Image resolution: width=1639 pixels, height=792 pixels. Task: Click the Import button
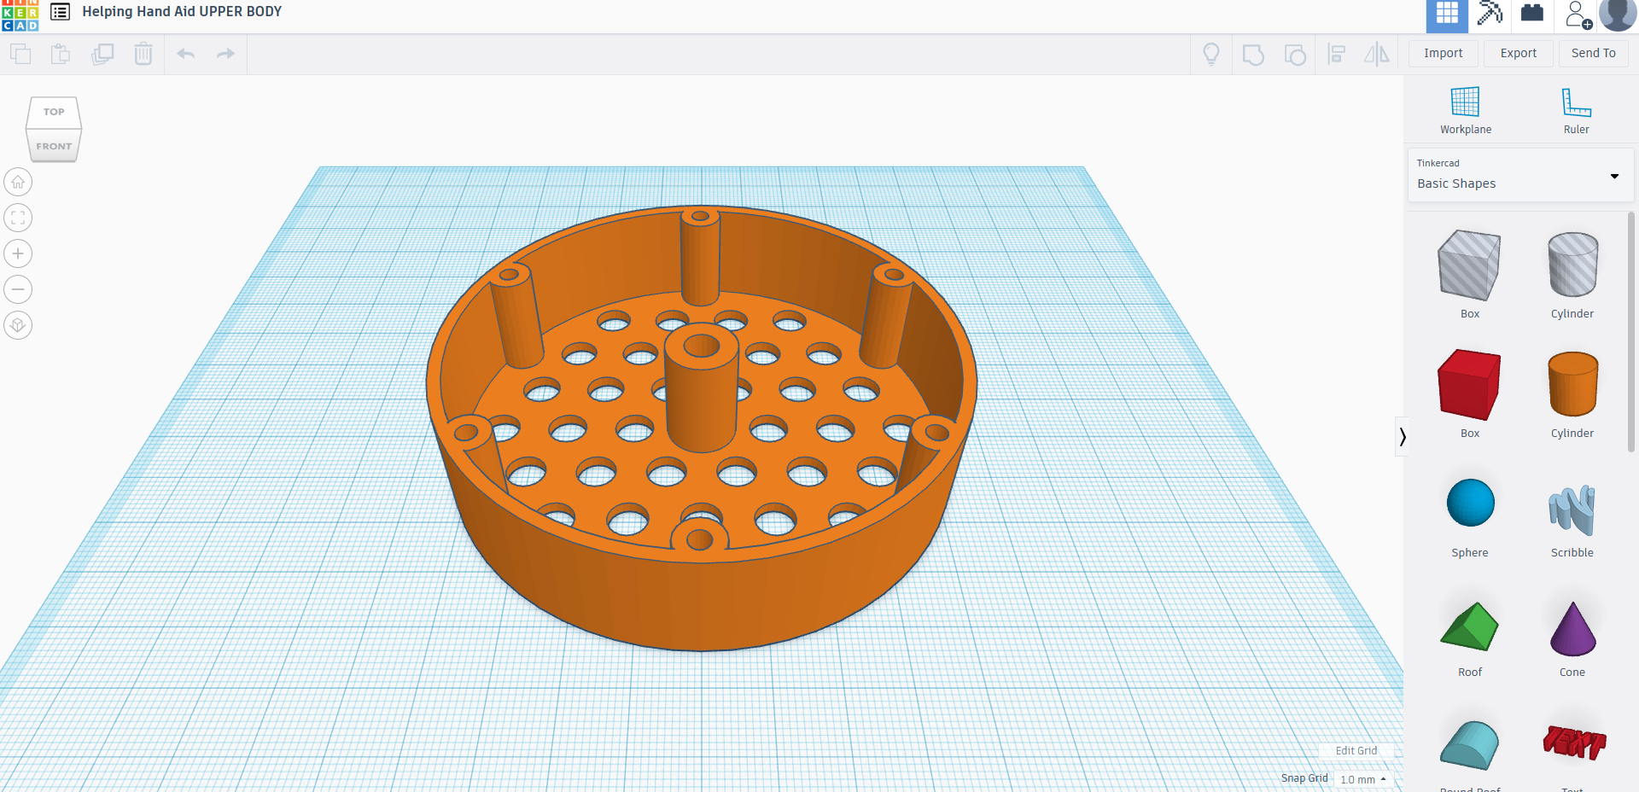pyautogui.click(x=1444, y=53)
